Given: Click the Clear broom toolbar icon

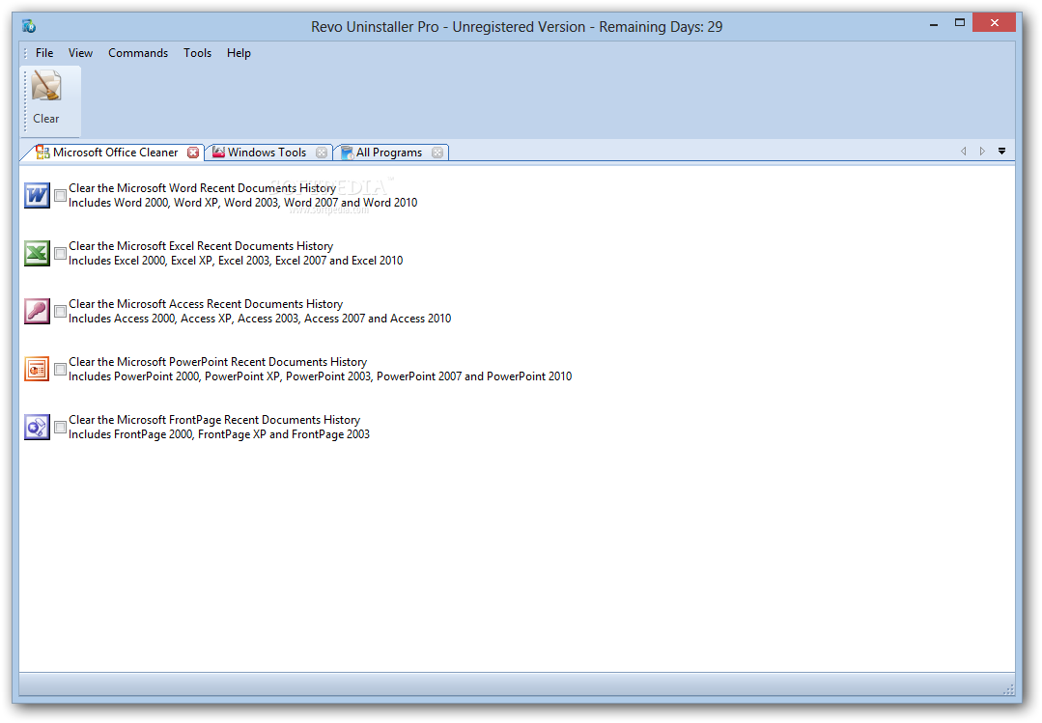Looking at the screenshot, I should [46, 86].
